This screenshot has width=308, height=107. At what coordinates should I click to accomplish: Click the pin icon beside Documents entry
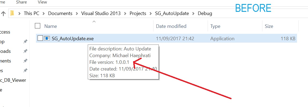point(25,61)
